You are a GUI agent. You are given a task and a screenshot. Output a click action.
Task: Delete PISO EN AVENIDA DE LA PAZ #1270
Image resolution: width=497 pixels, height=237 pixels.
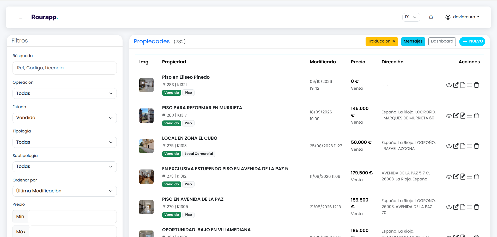[476, 207]
